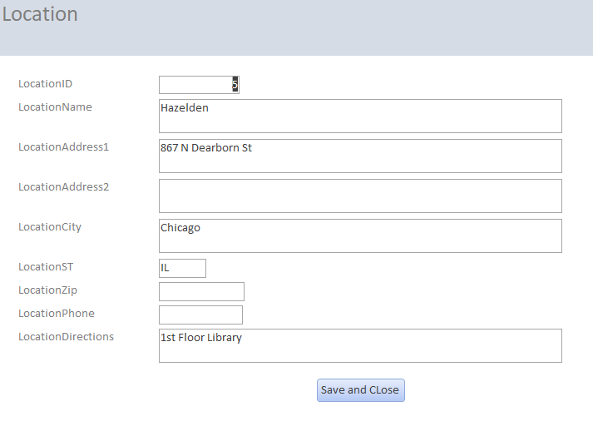This screenshot has height=441, width=593.
Task: Click the LocationDirections label text
Action: pos(67,337)
